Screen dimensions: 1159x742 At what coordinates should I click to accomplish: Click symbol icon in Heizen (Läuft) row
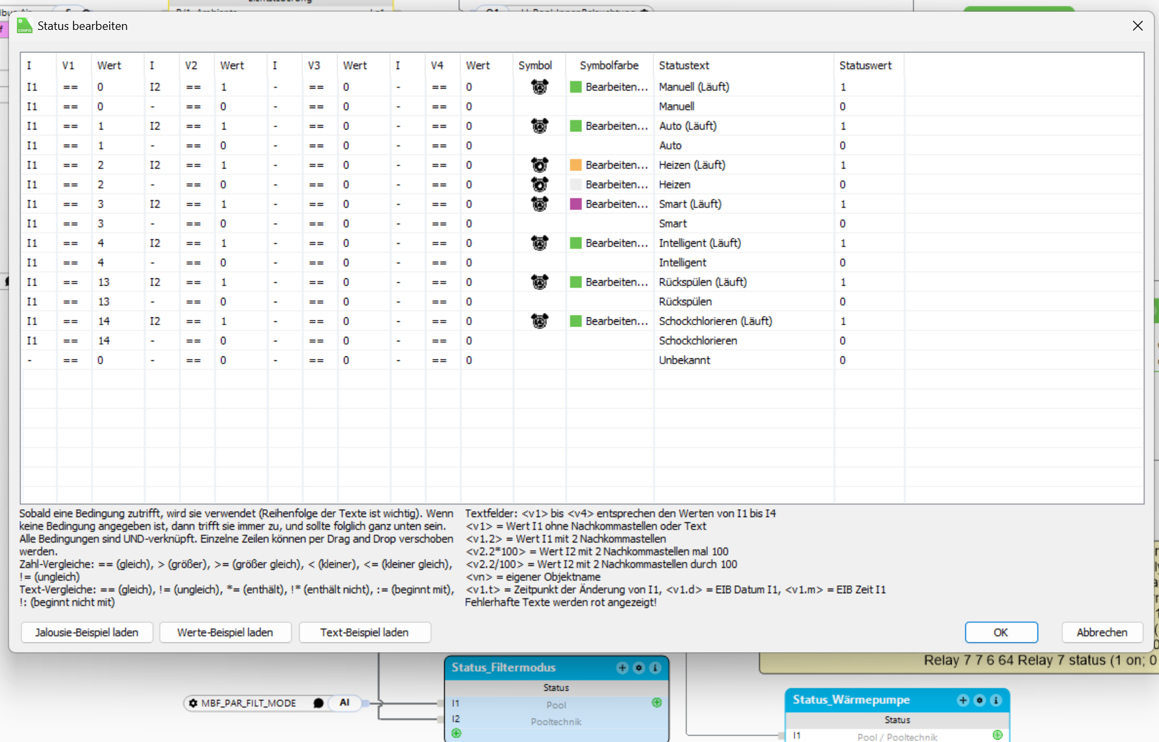[x=540, y=165]
